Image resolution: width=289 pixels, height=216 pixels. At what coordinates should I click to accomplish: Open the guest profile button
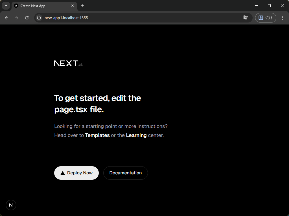click(x=266, y=18)
